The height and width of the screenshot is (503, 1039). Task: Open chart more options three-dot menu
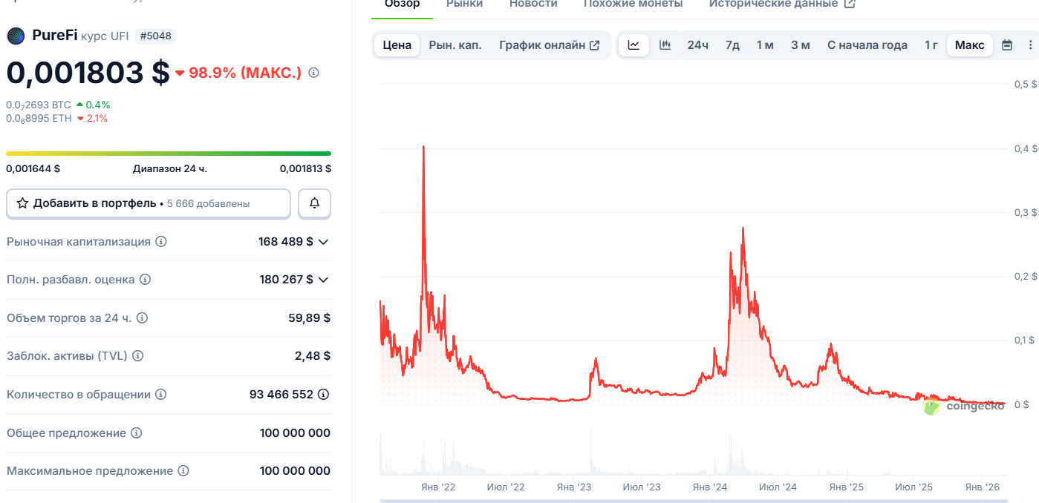(x=1030, y=45)
